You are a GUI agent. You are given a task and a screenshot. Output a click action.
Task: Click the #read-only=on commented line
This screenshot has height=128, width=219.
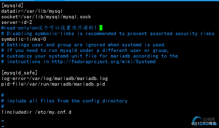point(49,28)
